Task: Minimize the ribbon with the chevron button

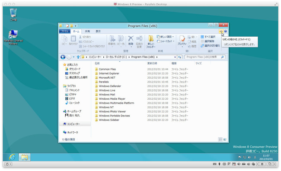Action: pos(221,32)
